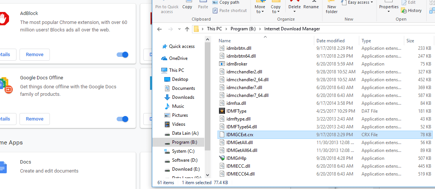The height and width of the screenshot is (189, 435).
Task: Click the History button in Open group
Action: (x=412, y=10)
